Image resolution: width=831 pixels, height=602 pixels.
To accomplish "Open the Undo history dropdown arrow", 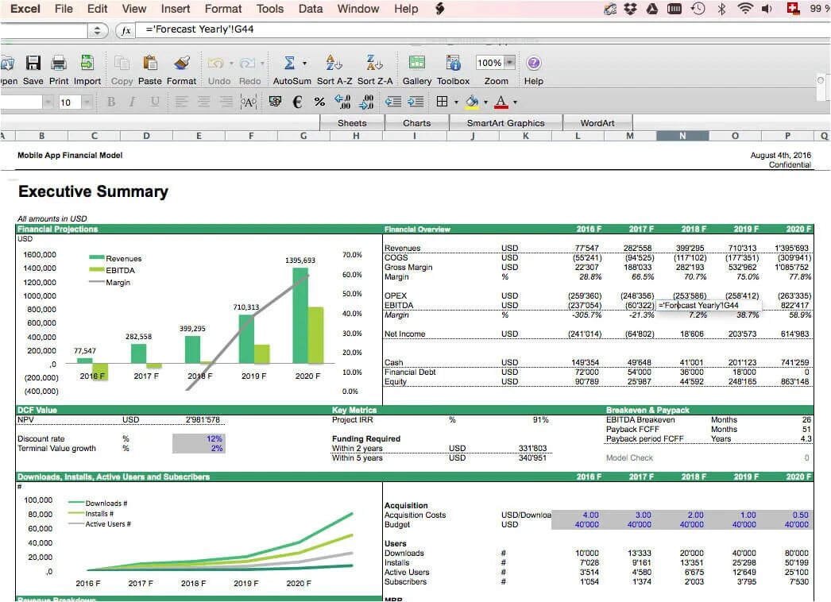I will pyautogui.click(x=231, y=64).
